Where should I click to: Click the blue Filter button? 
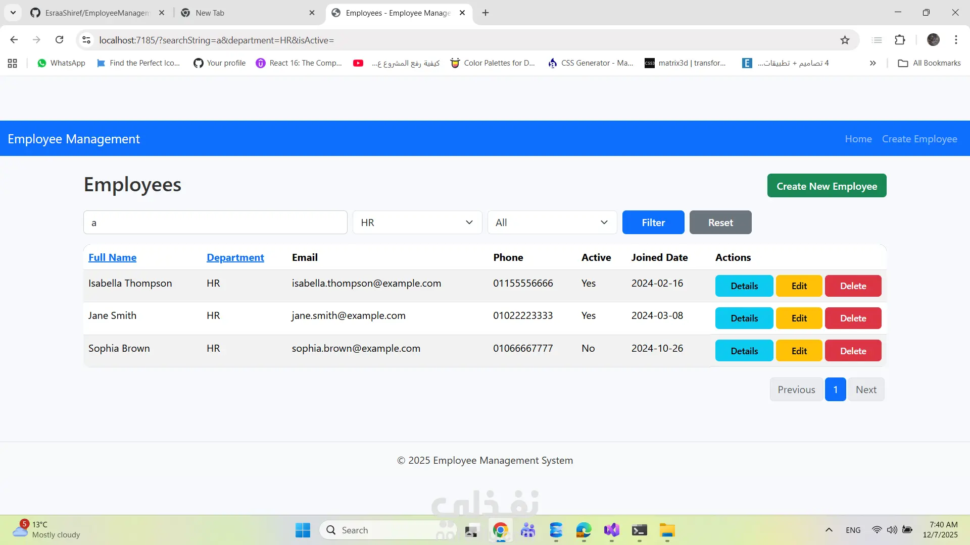(653, 223)
